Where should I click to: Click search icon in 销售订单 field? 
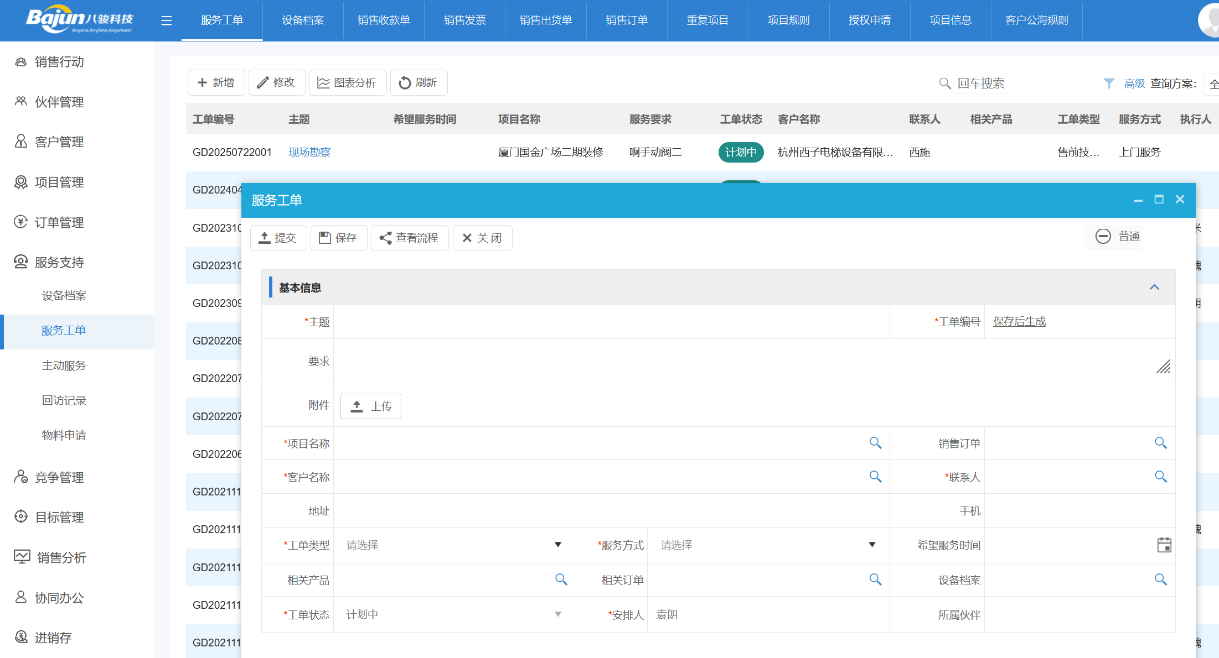point(1160,443)
